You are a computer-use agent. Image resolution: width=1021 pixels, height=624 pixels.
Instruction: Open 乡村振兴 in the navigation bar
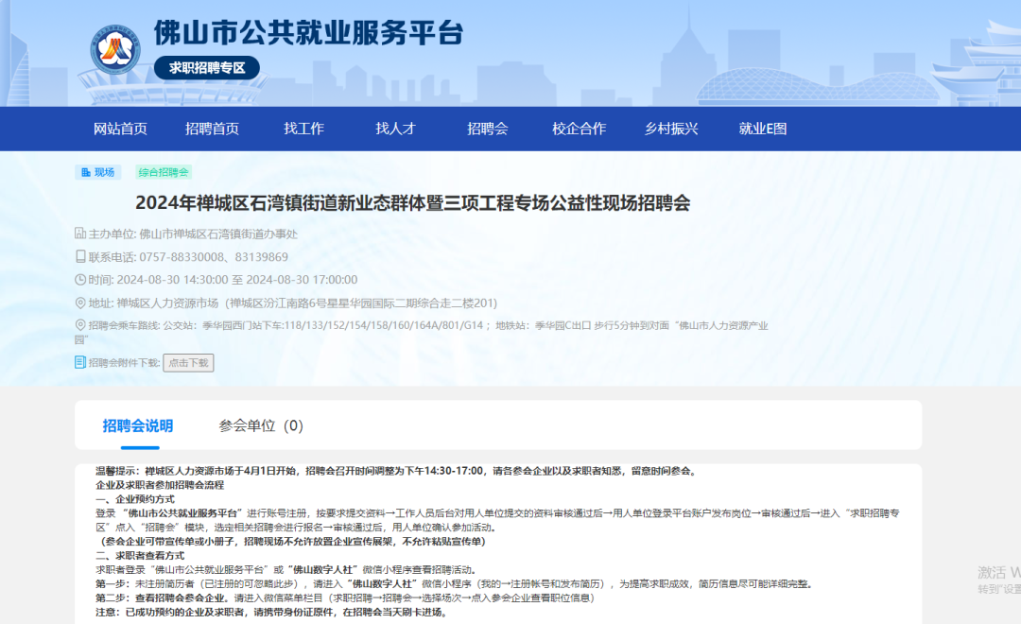(671, 129)
